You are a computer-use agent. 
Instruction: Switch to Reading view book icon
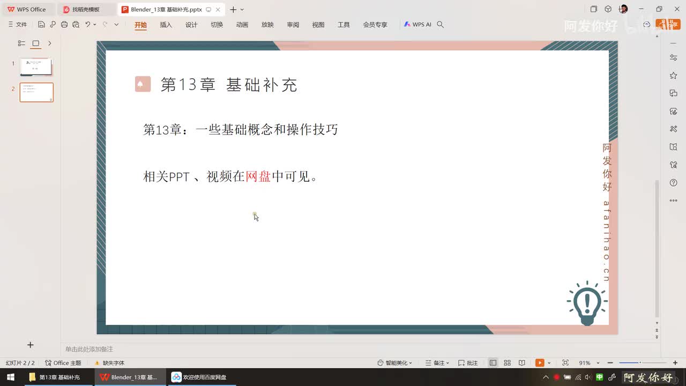pyautogui.click(x=522, y=363)
